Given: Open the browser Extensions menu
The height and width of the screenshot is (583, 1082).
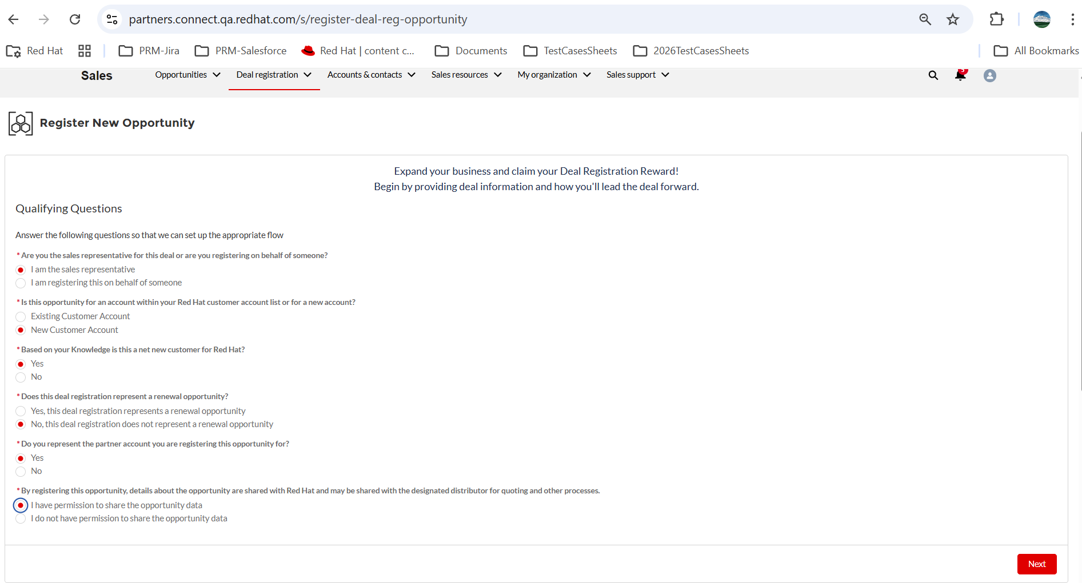Looking at the screenshot, I should point(996,19).
